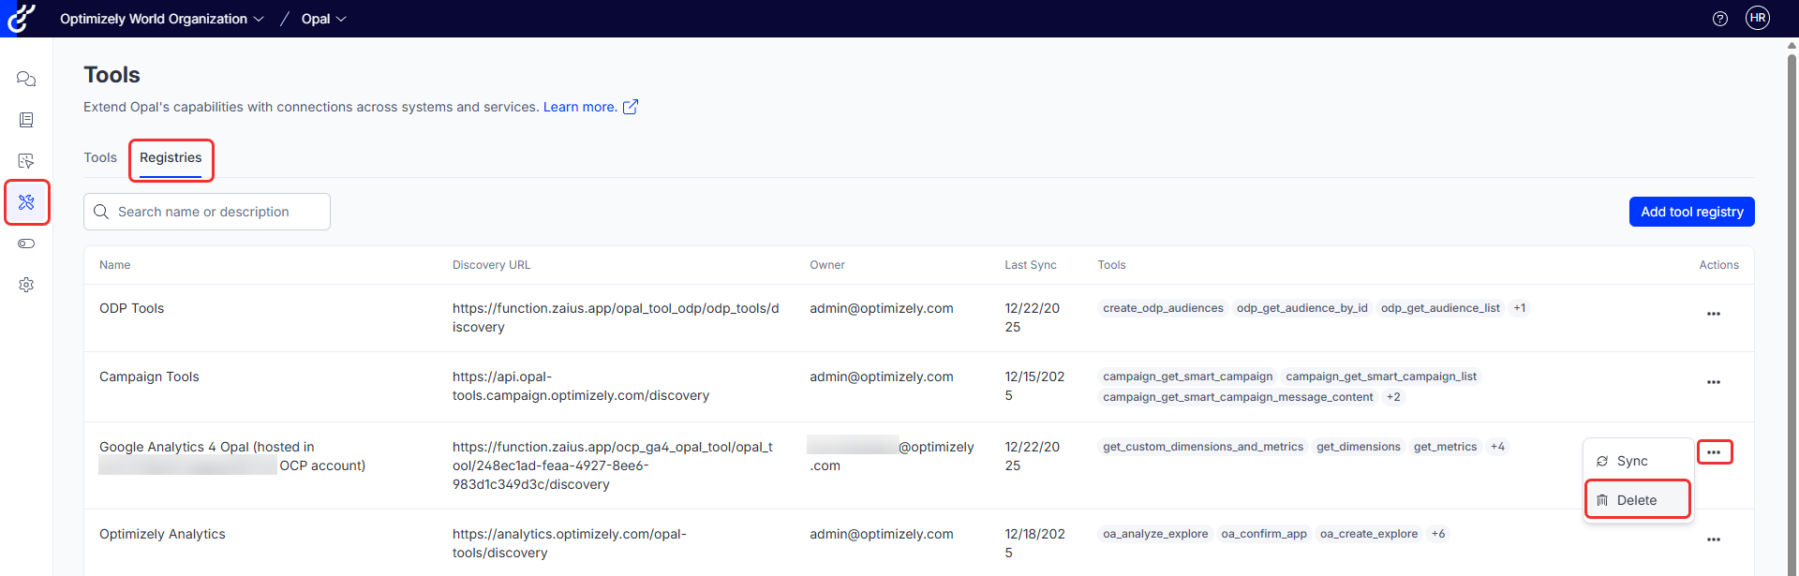Expand the Opal product dropdown
1799x576 pixels.
323,19
